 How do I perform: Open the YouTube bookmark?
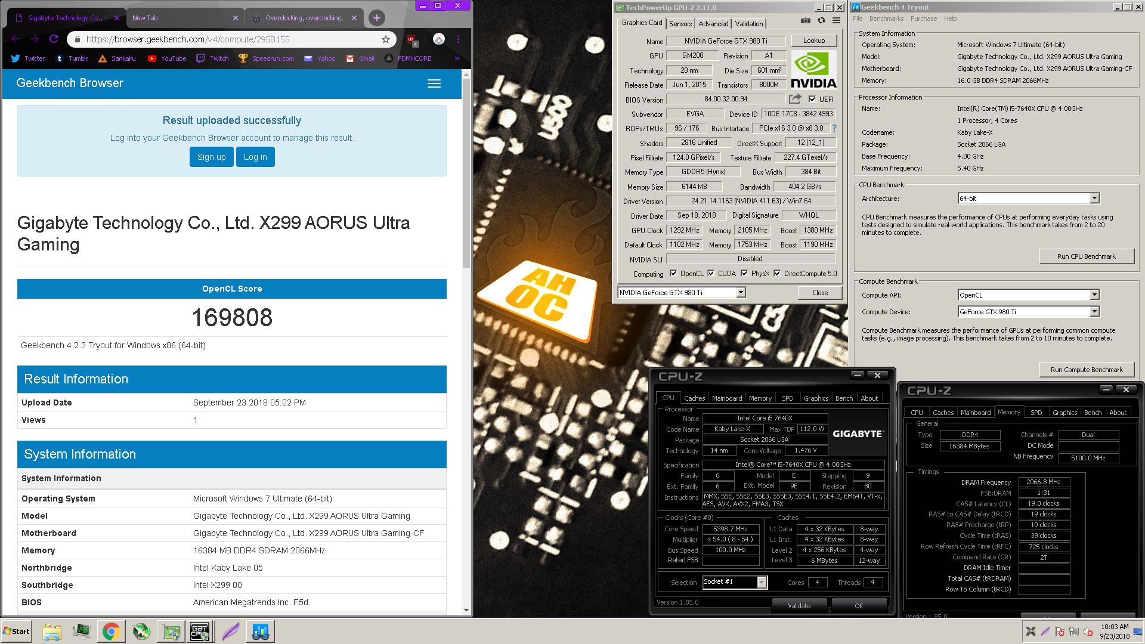click(x=167, y=58)
